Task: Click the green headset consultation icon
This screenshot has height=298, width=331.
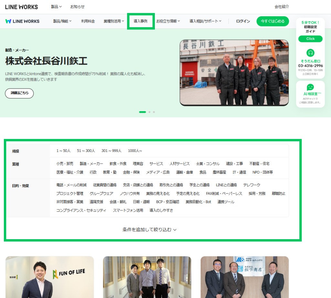Action: coord(310,53)
